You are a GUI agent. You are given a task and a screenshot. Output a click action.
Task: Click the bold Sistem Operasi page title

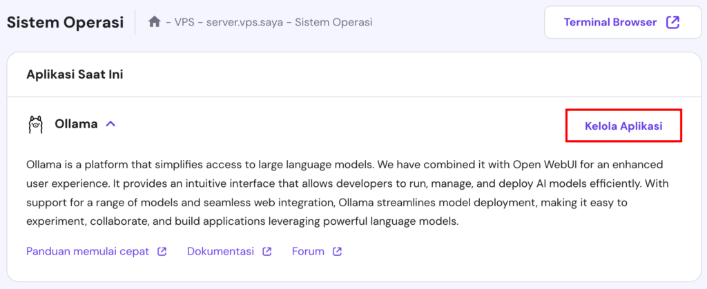pos(65,22)
